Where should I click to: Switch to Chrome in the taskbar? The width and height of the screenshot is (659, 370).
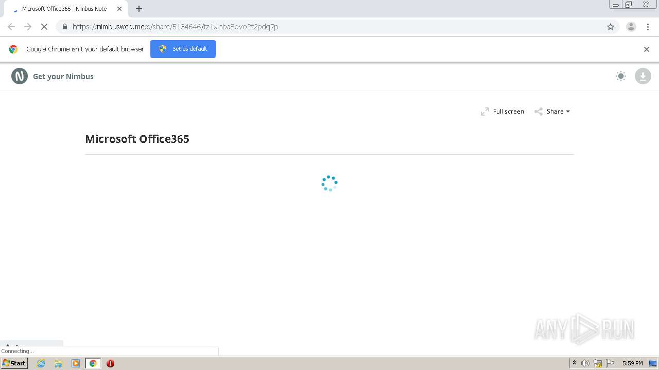tap(93, 363)
